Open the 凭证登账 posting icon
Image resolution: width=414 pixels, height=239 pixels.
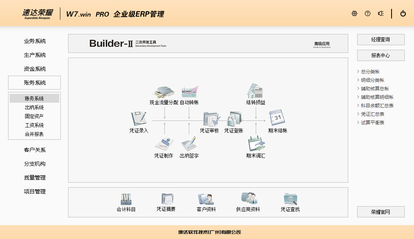coord(234,119)
